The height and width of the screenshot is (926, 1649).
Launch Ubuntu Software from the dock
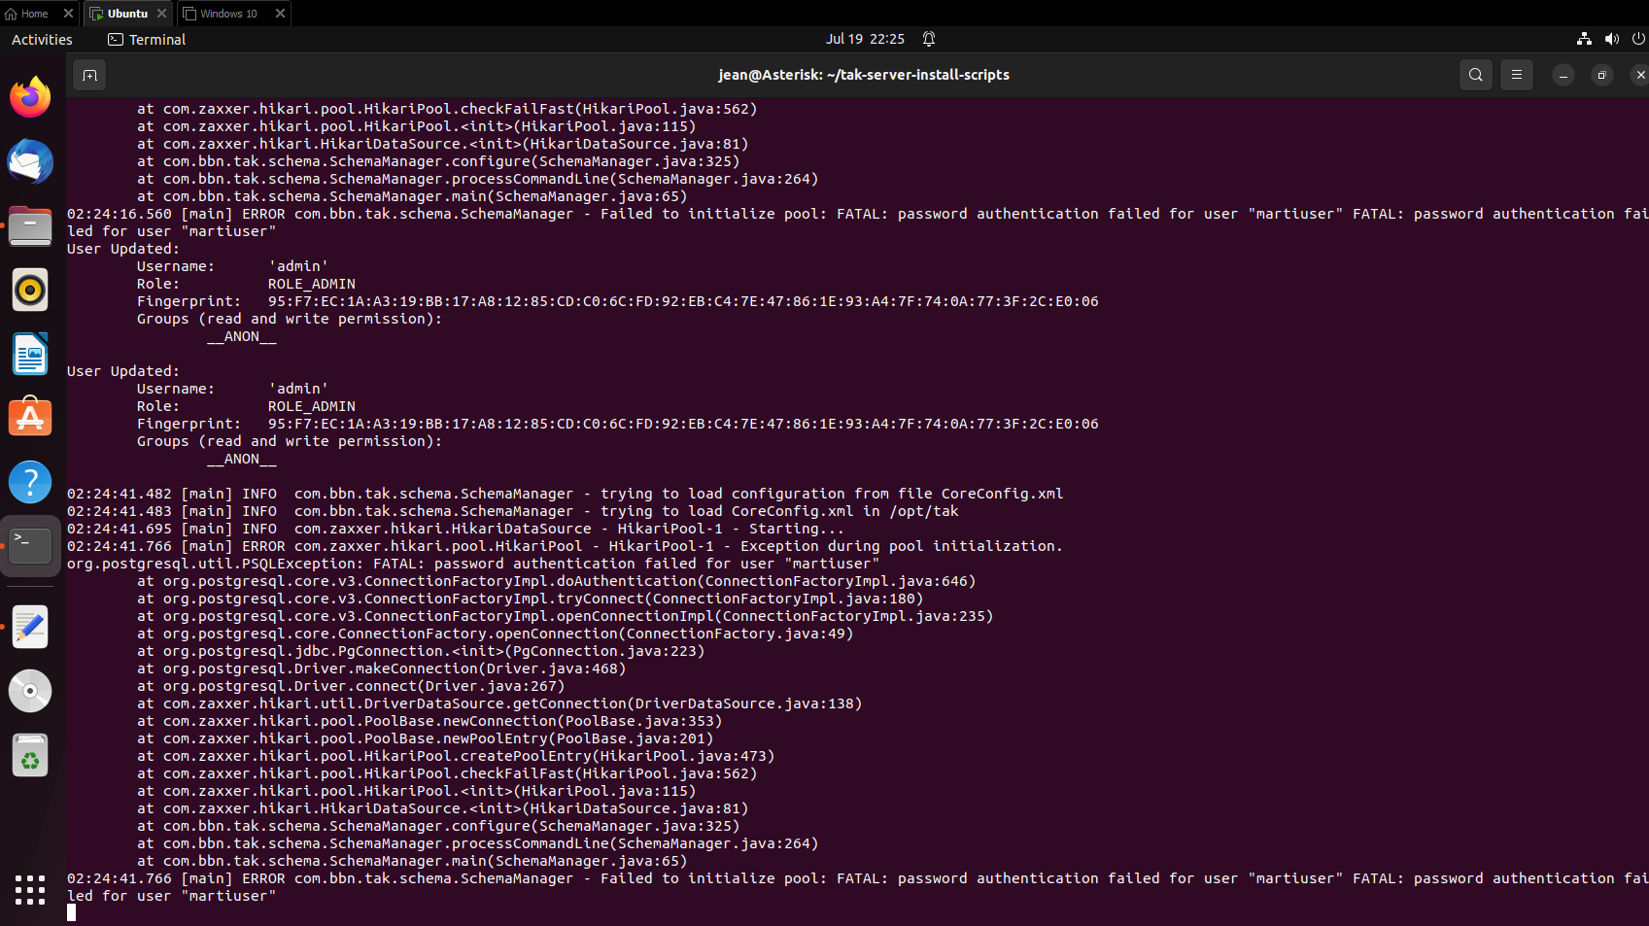(x=30, y=416)
